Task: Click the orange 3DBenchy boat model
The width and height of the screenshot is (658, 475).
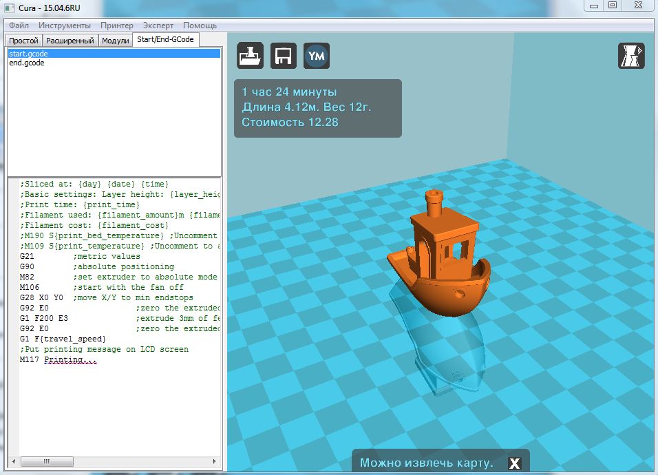Action: tap(441, 268)
